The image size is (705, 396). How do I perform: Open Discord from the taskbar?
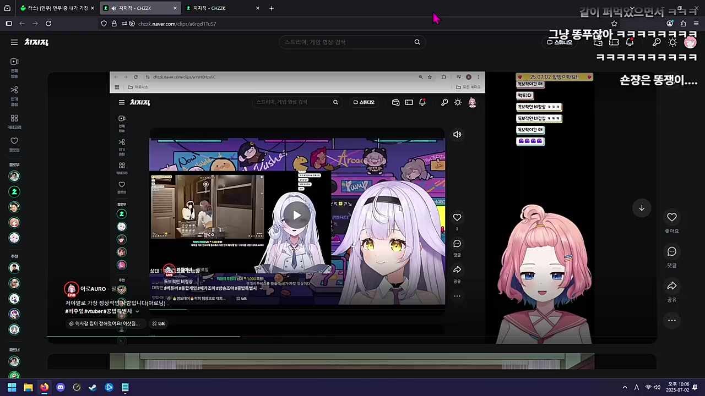[x=61, y=387]
